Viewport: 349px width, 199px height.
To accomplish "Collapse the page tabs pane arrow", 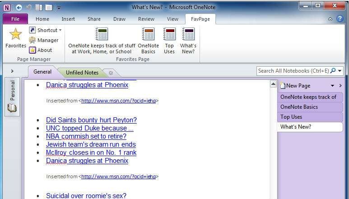I will [x=340, y=86].
